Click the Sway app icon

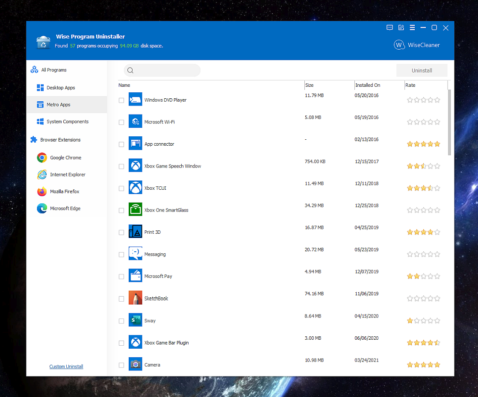(136, 320)
